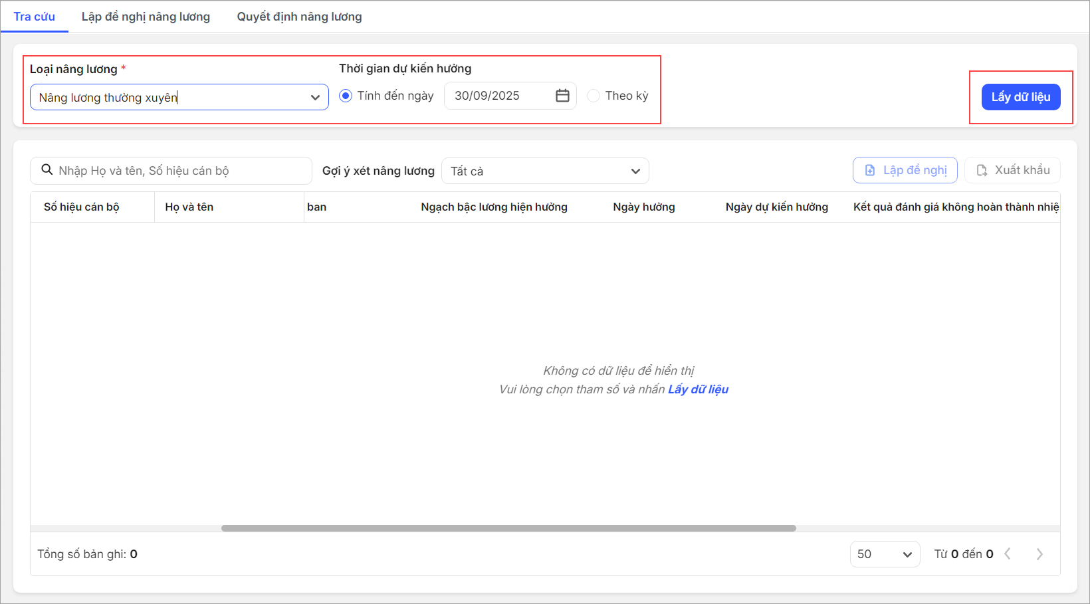This screenshot has height=604, width=1090.
Task: Go to next page arrow
Action: pos(1039,554)
